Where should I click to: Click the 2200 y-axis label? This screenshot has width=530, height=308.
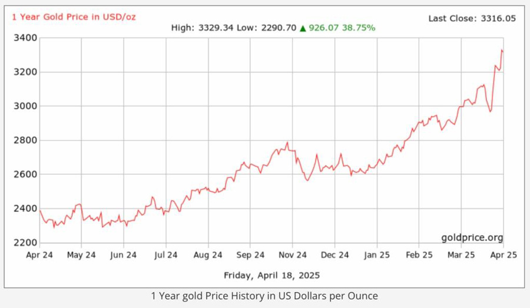pos(25,243)
